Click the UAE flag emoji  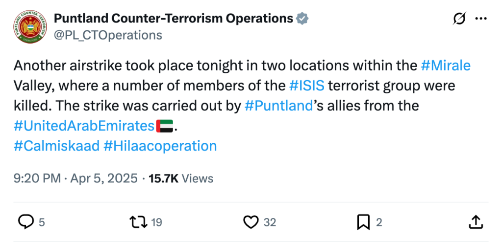click(x=165, y=126)
